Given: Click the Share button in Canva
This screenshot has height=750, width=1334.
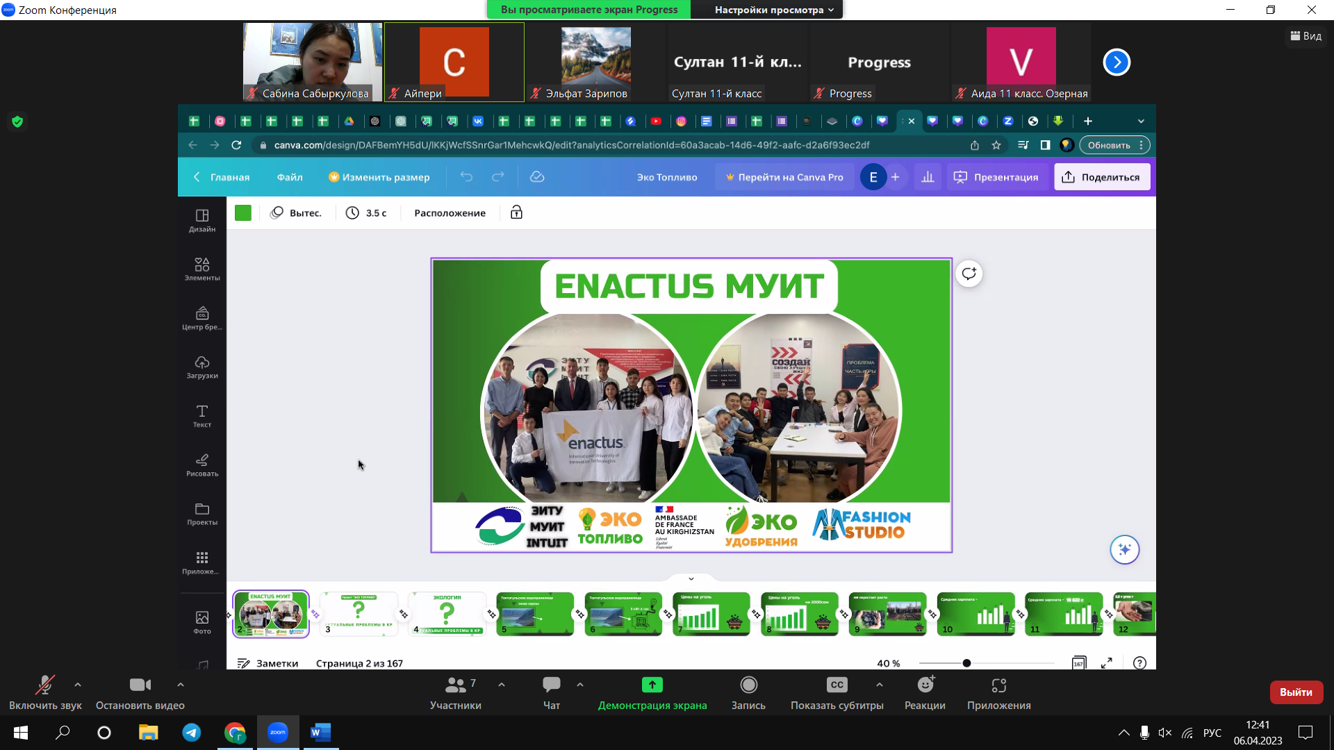Looking at the screenshot, I should click(x=1102, y=177).
